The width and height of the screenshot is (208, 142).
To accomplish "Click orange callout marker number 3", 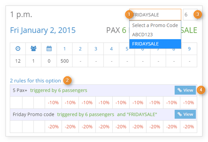I will 198,14.
